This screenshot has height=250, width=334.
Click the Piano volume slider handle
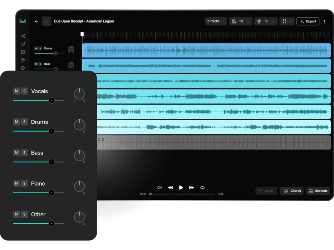point(51,193)
